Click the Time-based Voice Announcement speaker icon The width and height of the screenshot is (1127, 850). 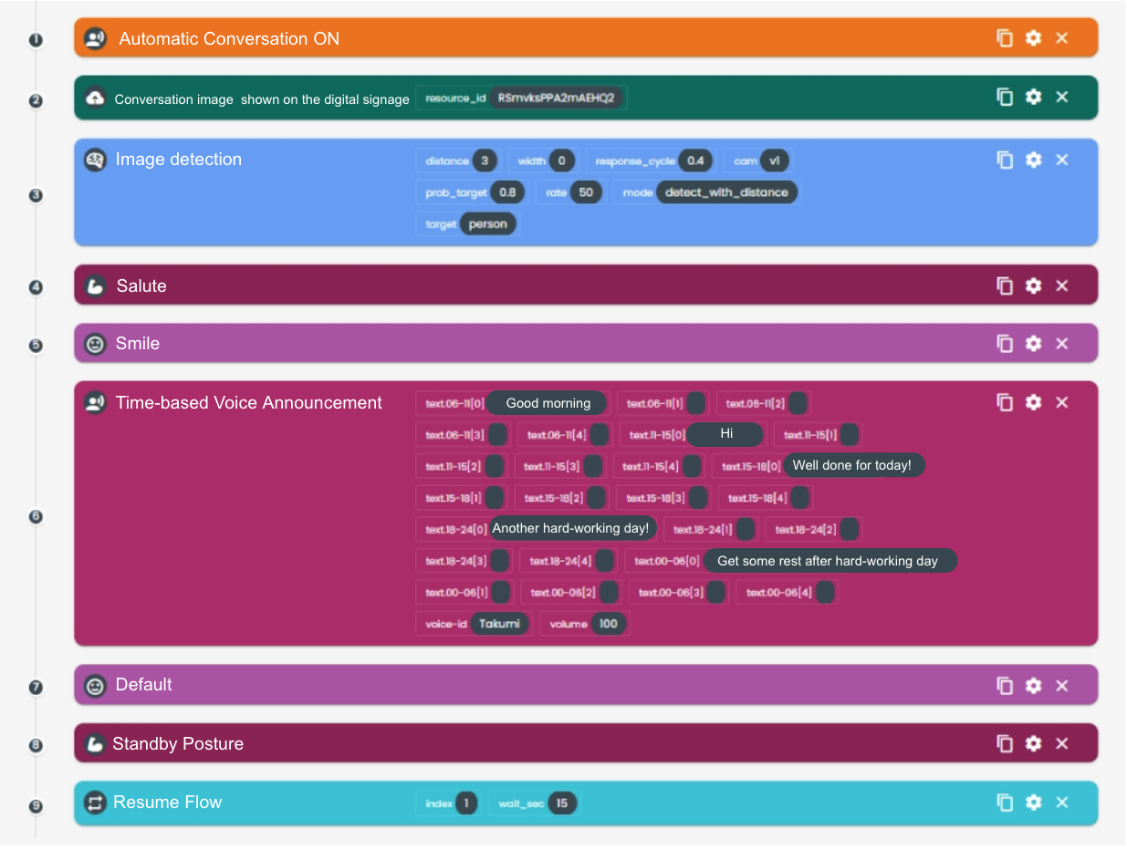(x=95, y=402)
